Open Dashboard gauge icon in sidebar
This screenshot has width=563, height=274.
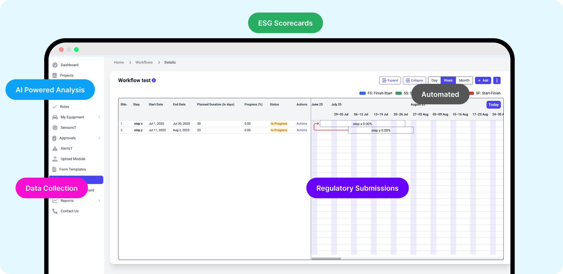click(55, 65)
